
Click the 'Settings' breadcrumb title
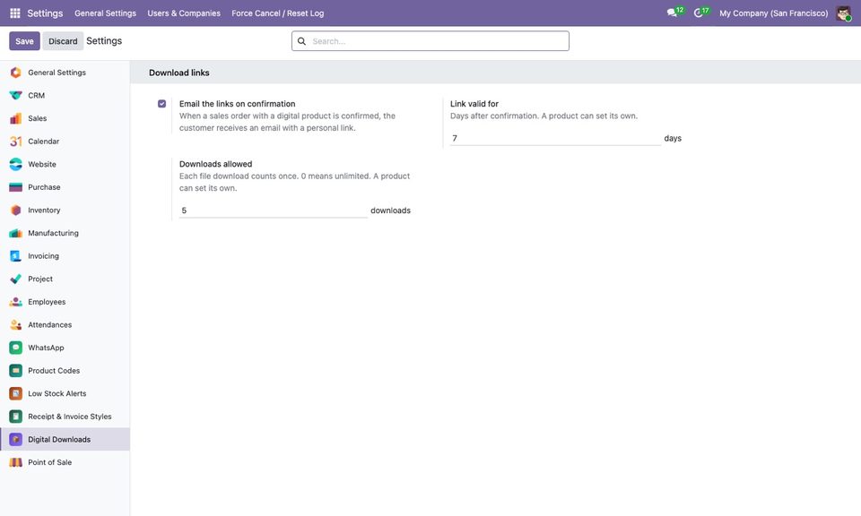click(x=104, y=41)
